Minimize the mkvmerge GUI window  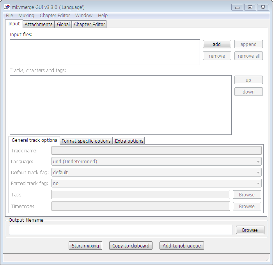tap(237, 7)
